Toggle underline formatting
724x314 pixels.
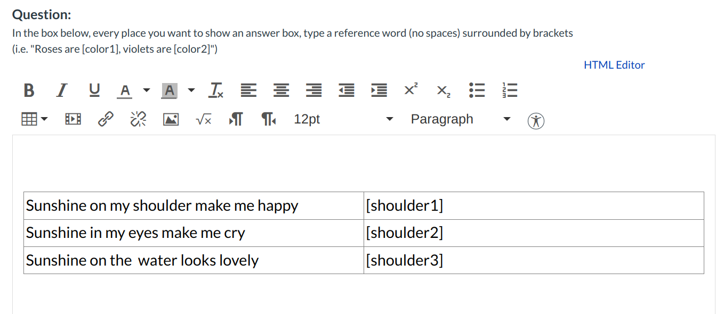[94, 90]
